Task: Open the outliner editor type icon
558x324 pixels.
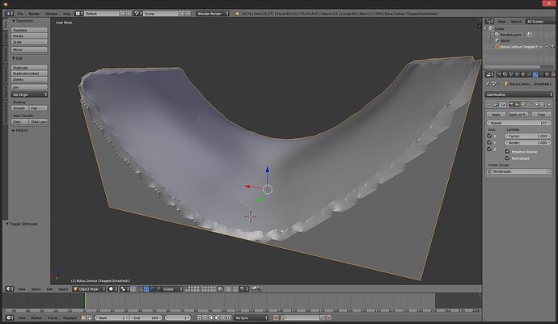Action: 490,21
